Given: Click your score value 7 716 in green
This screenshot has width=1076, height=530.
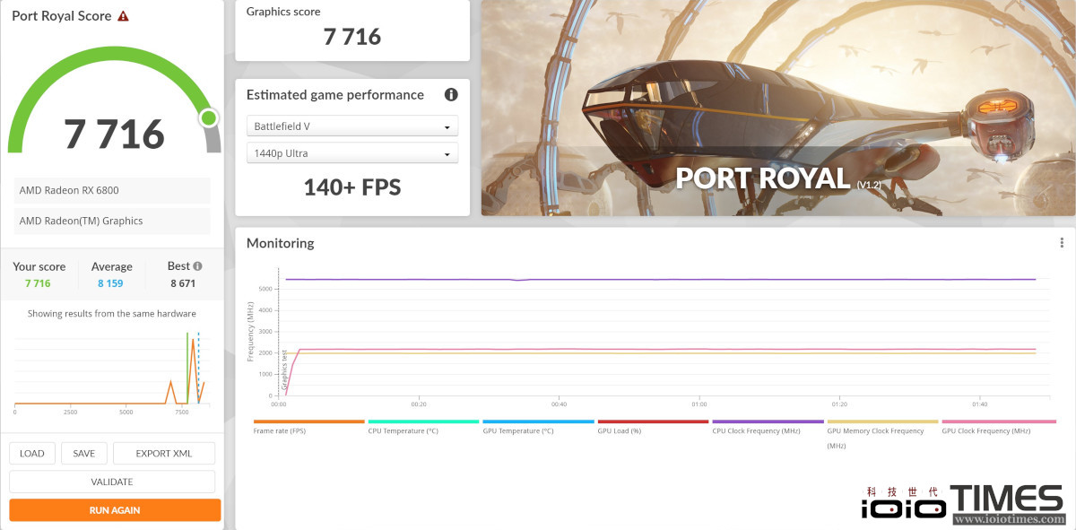Looking at the screenshot, I should click(38, 283).
